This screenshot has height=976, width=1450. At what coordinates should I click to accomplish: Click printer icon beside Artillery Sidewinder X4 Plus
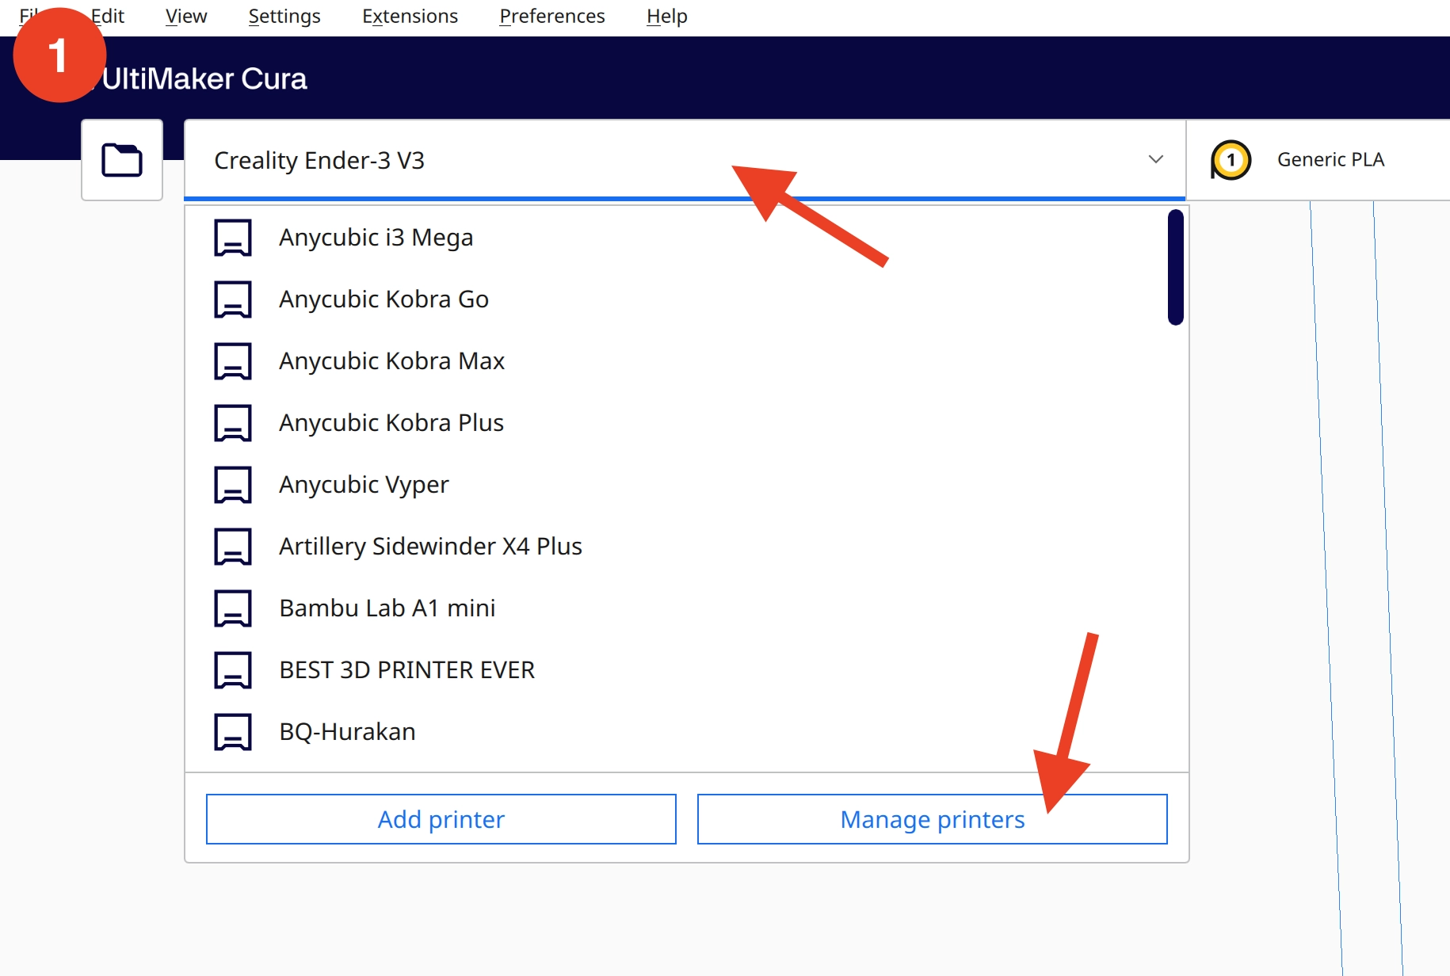[x=233, y=547]
